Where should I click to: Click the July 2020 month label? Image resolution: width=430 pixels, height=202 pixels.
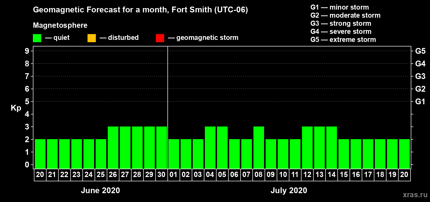(x=289, y=190)
